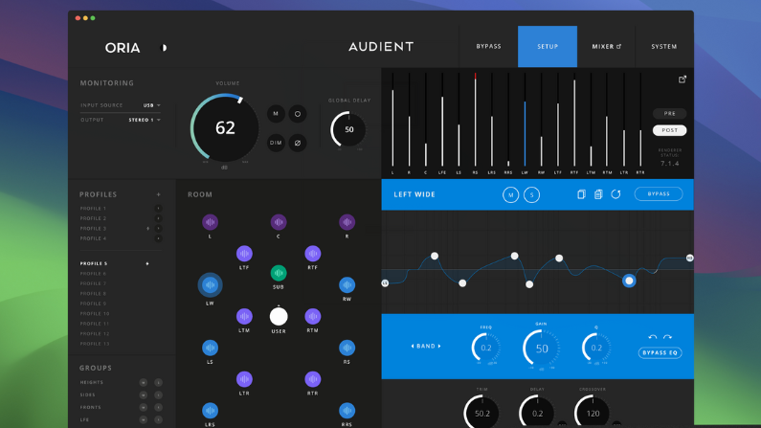761x428 pixels.
Task: Select the LRS rear surround speaker
Action: pyautogui.click(x=211, y=411)
